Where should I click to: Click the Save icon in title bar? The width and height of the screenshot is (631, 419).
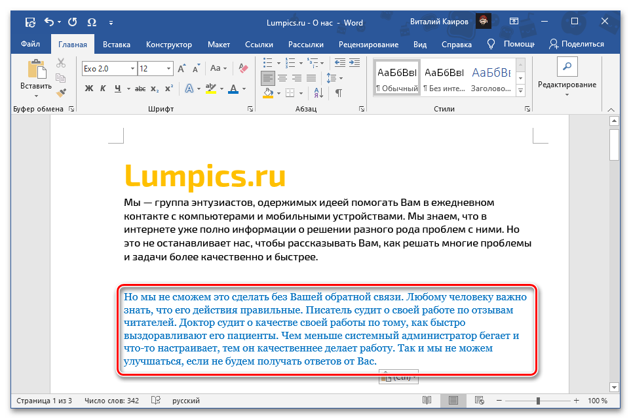click(30, 22)
